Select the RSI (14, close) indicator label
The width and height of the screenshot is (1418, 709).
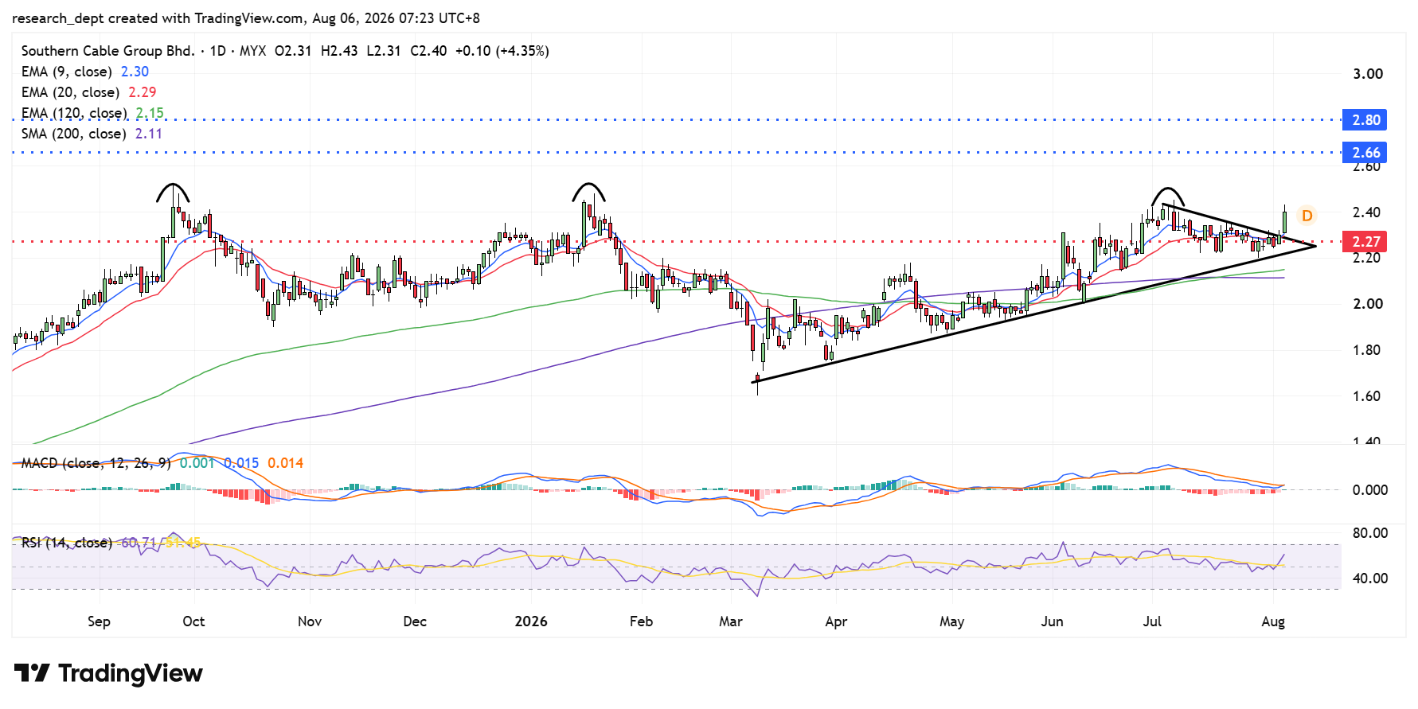pos(67,543)
